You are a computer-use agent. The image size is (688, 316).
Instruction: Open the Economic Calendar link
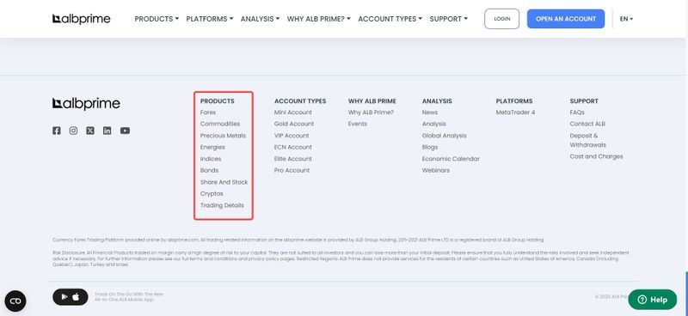pos(451,159)
